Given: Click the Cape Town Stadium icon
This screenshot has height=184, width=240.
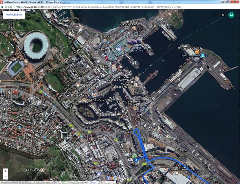Looking at the screenshot, I should 26,61.
